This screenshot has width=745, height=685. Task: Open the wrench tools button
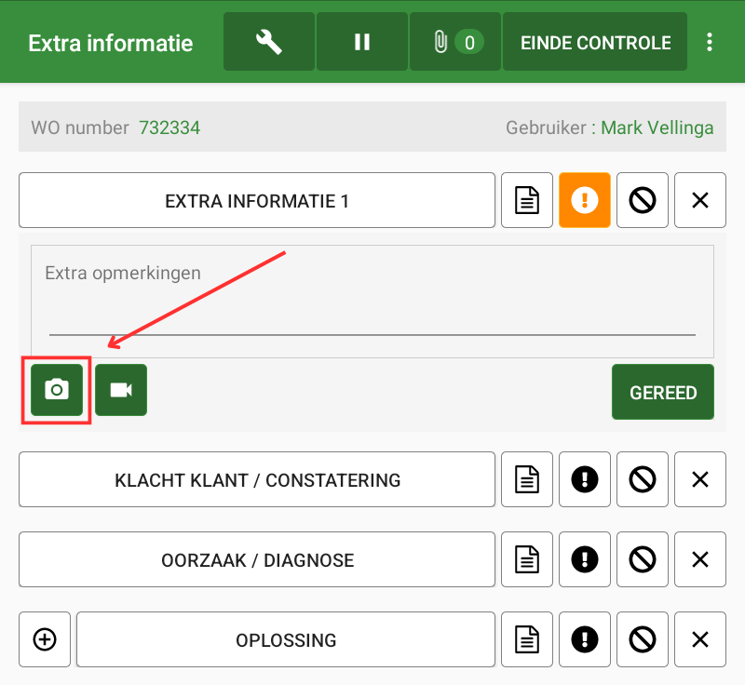click(x=268, y=42)
